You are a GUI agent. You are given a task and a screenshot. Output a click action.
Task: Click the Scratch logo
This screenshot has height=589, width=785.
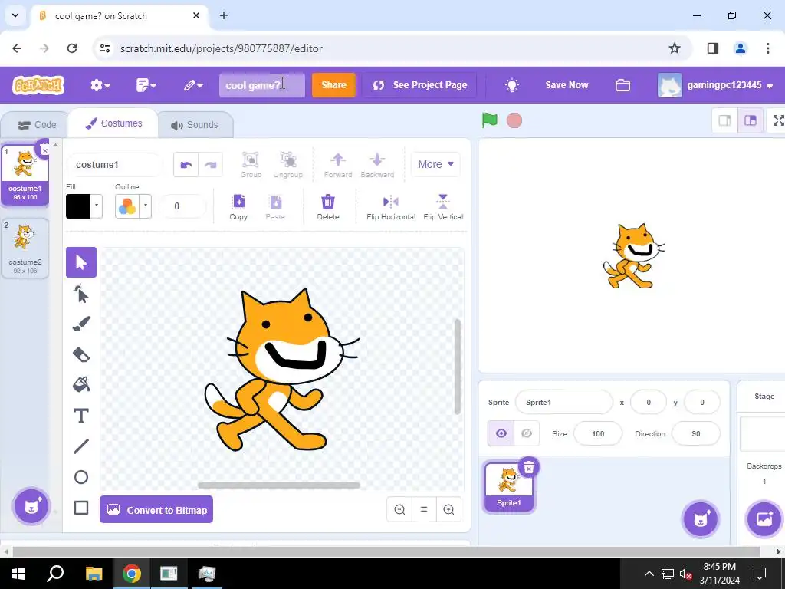point(38,85)
